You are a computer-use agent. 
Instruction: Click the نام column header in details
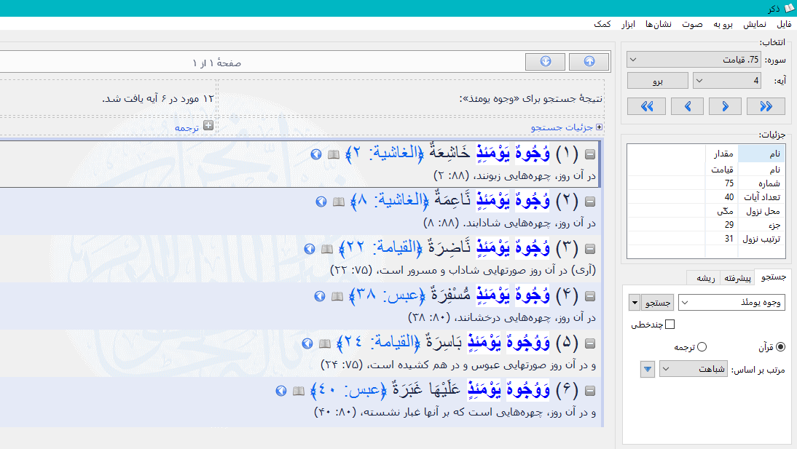[761, 154]
